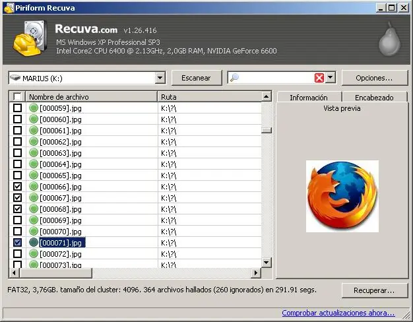The width and height of the screenshot is (413, 322).
Task: Switch to the Información tab
Action: pos(309,98)
